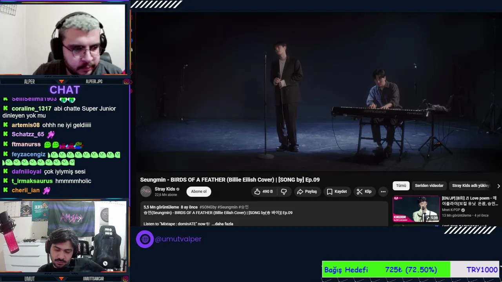Subscribe using Abone ol button
Viewport: 502px width, 282px height.
click(199, 192)
